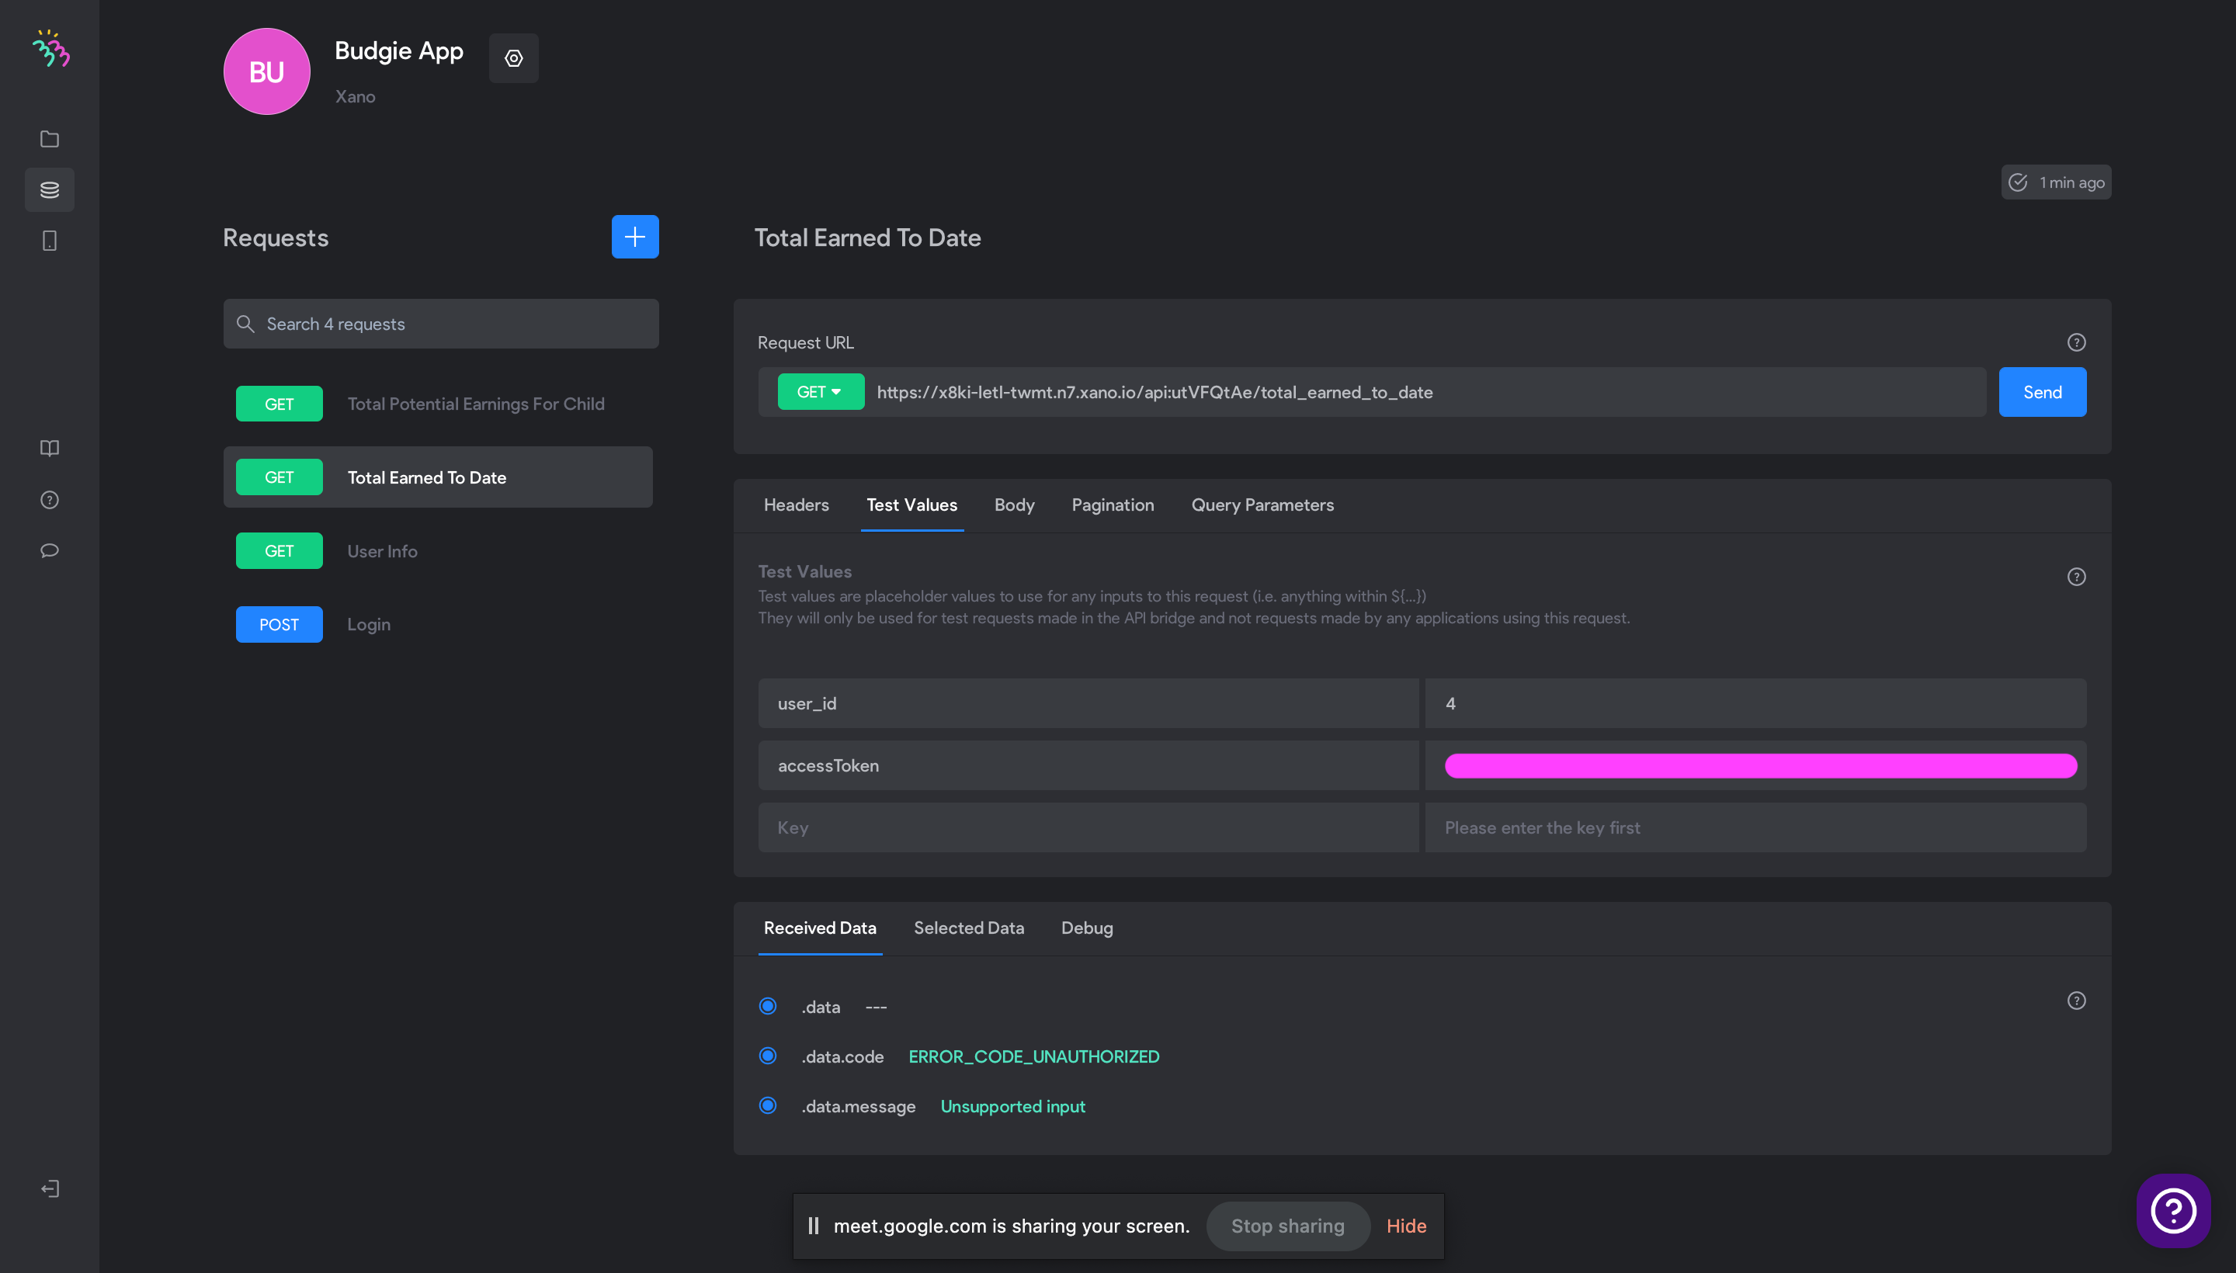
Task: Click the sidebar help question icon
Action: (50, 499)
